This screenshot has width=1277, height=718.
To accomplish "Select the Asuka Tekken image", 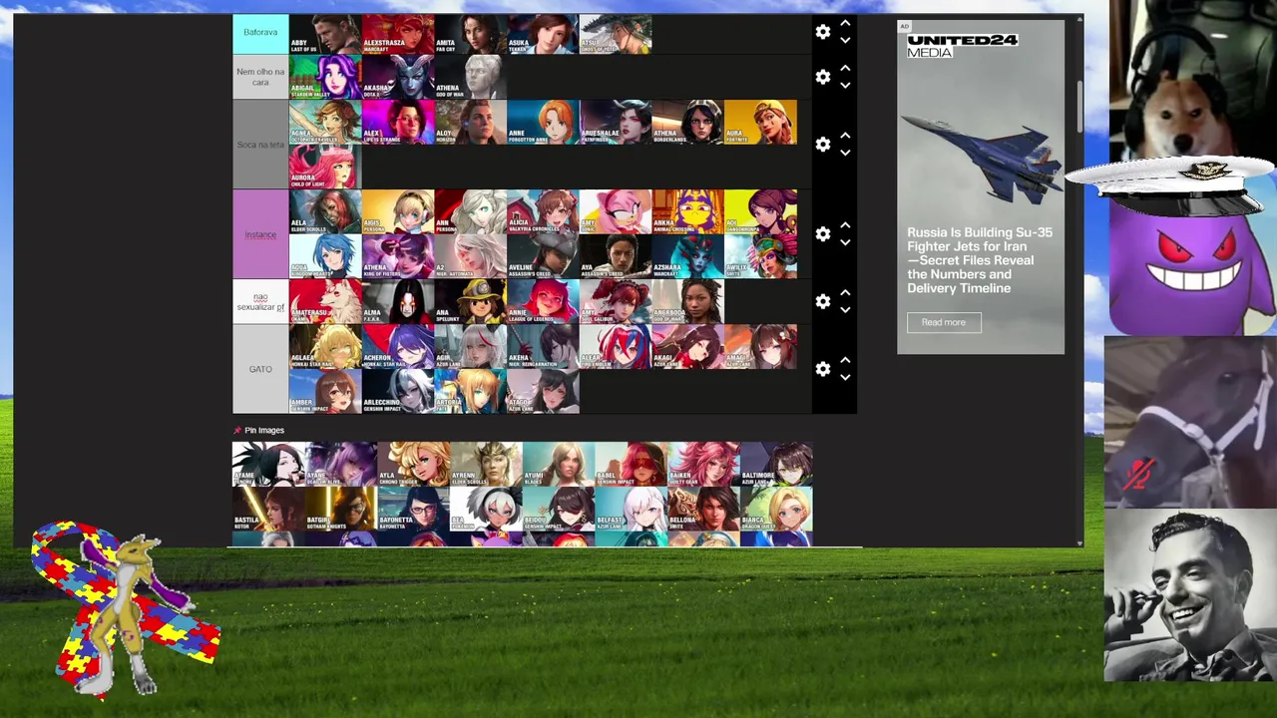I will 543,34.
